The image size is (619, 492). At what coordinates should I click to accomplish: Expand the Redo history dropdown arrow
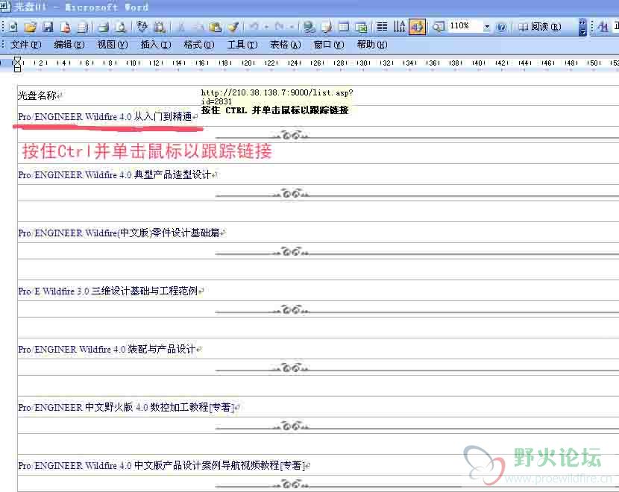(x=292, y=27)
